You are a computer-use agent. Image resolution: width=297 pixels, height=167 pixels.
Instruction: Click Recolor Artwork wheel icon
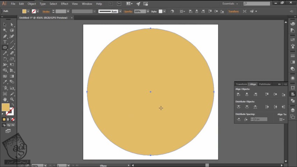coord(172,12)
